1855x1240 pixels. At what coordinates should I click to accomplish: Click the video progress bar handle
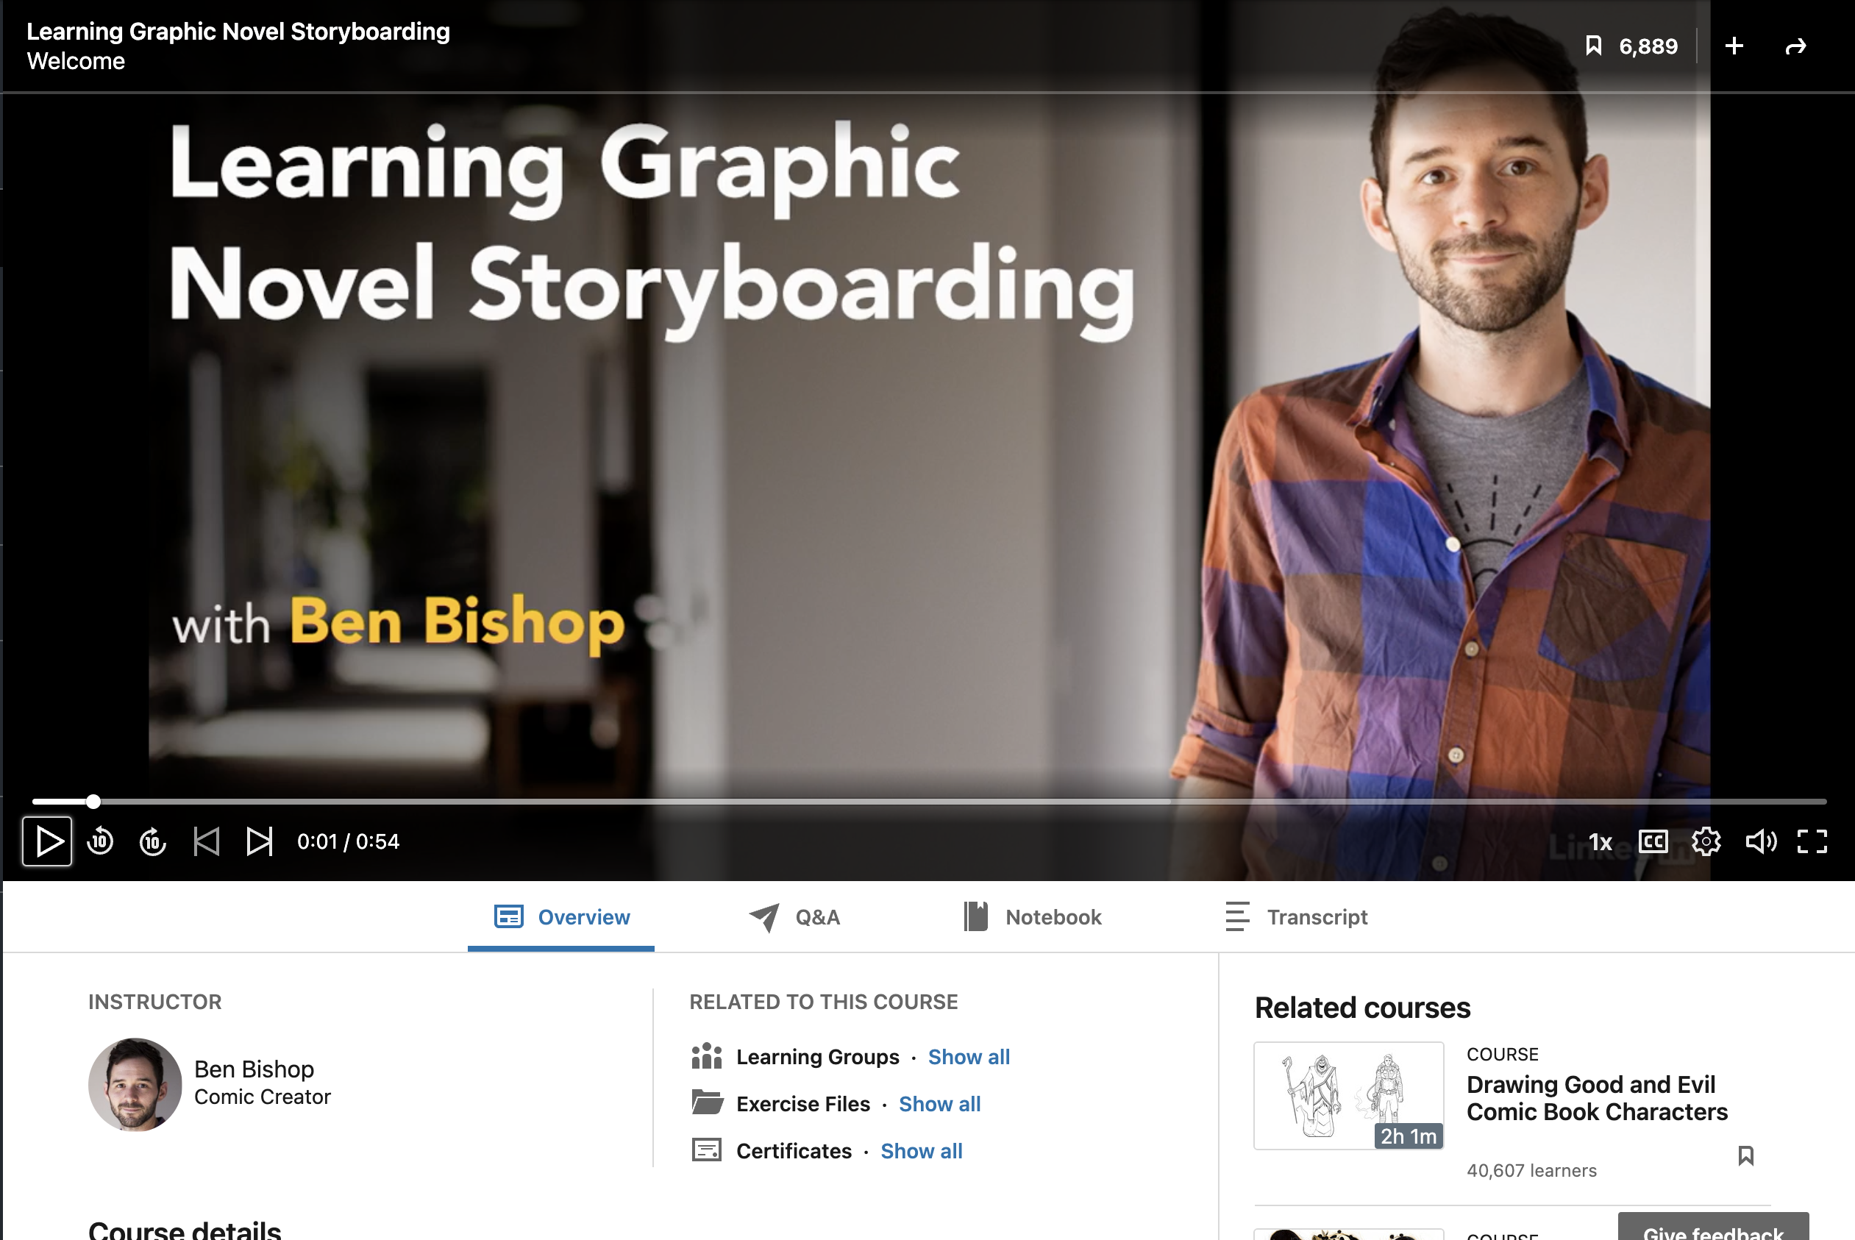(93, 802)
